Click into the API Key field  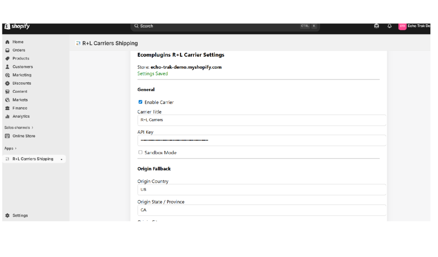point(261,140)
